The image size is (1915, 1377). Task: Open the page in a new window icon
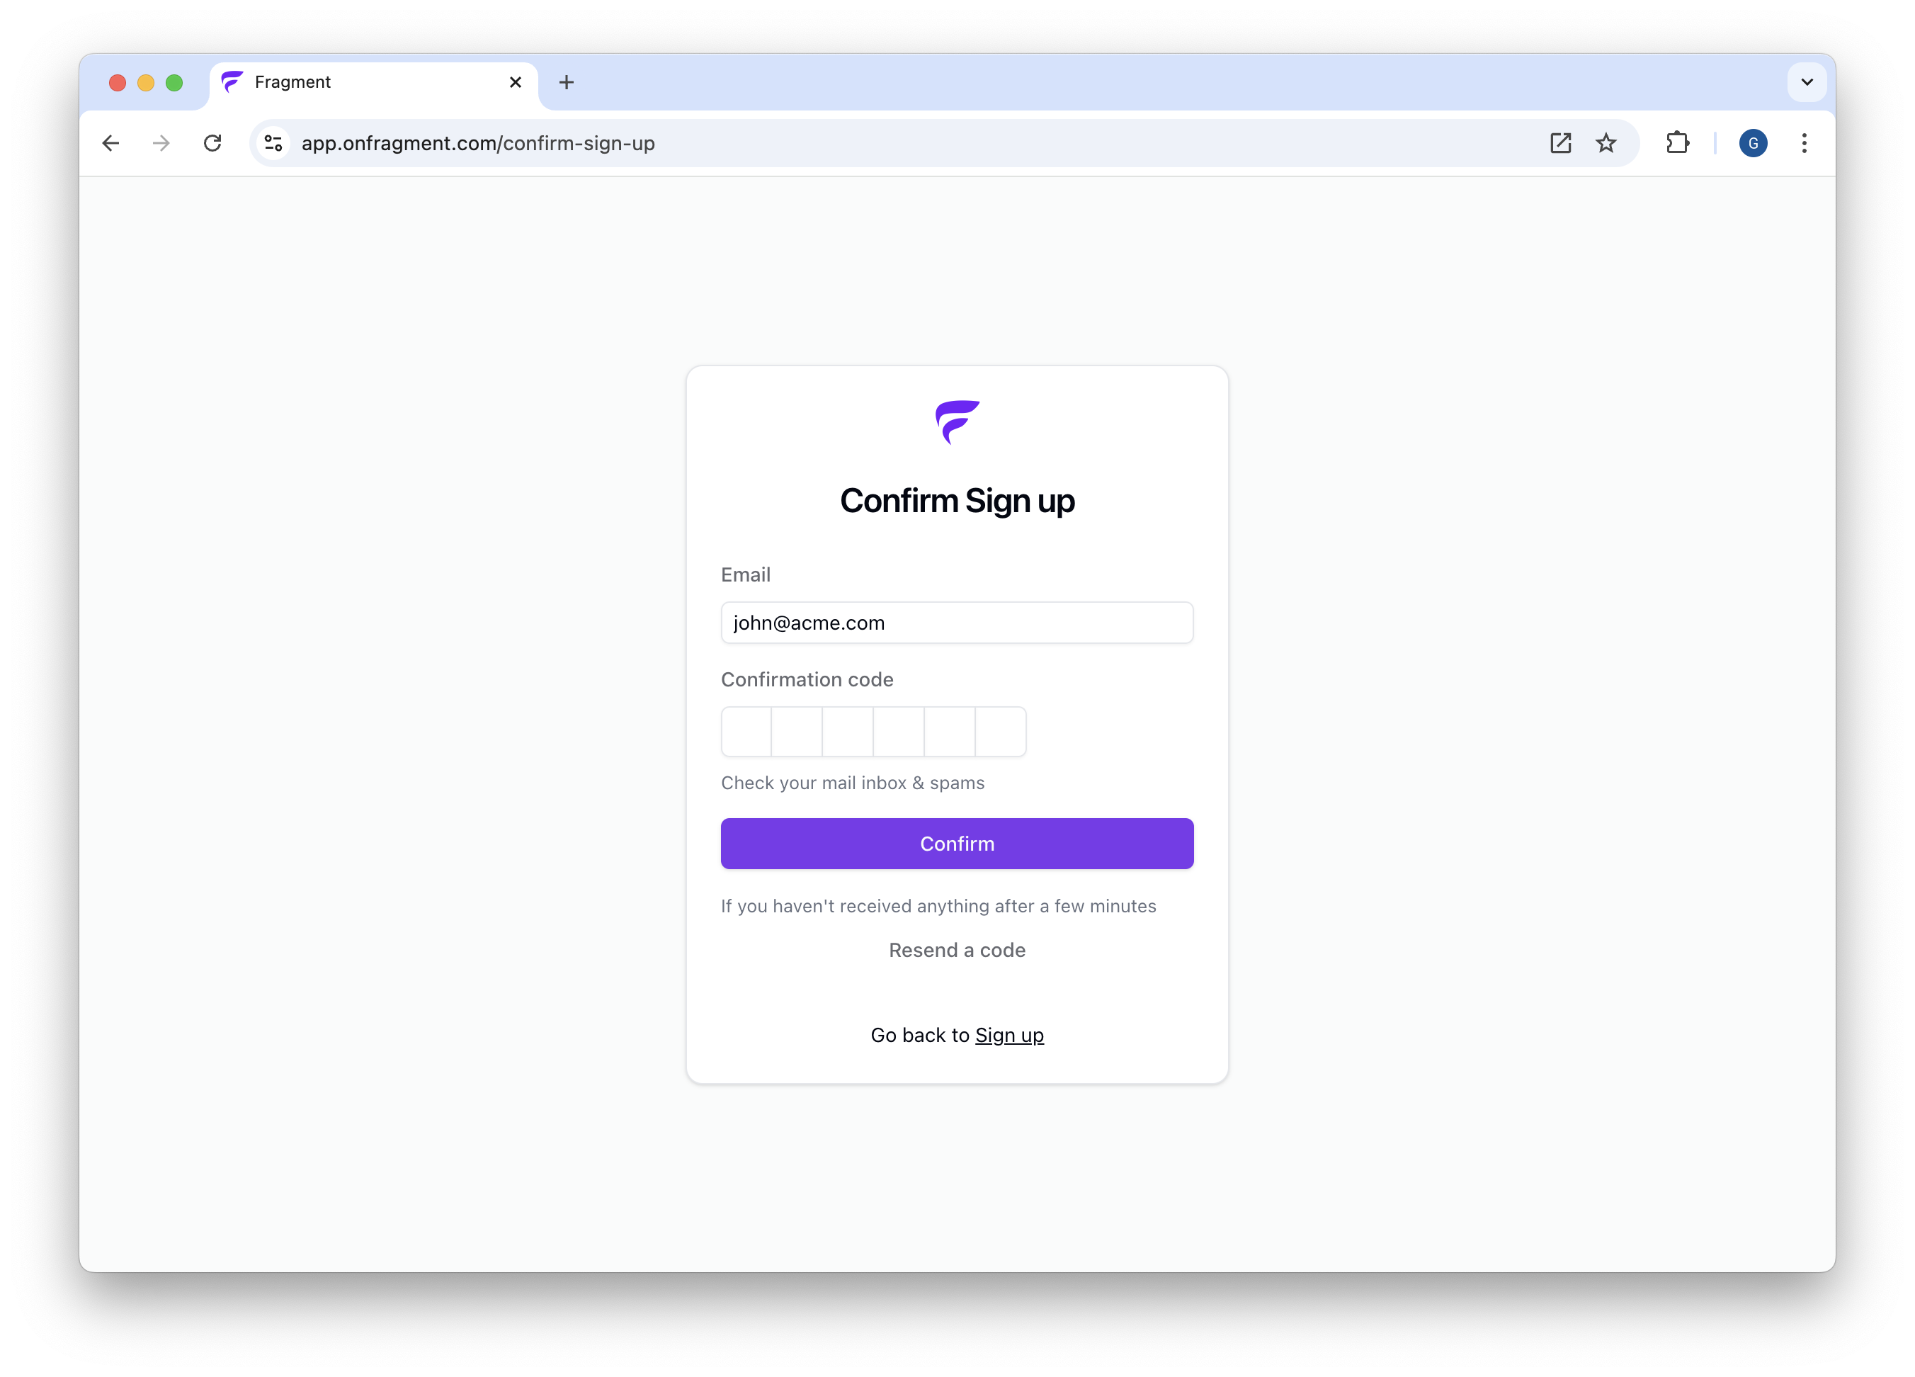(x=1560, y=142)
